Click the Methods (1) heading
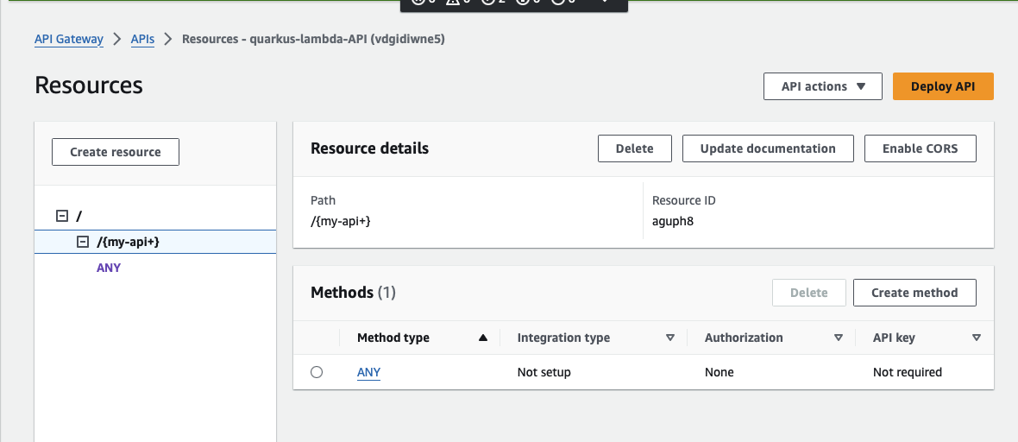The height and width of the screenshot is (442, 1018). click(353, 293)
